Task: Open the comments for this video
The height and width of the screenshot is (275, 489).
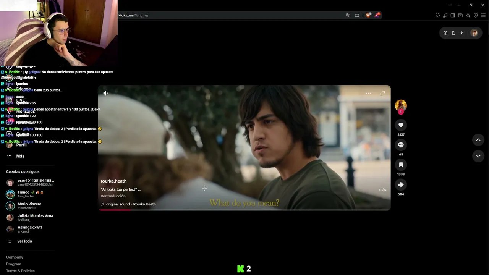Action: (x=401, y=145)
